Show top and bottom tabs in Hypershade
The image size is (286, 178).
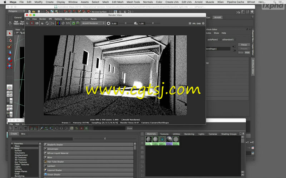click(x=25, y=128)
